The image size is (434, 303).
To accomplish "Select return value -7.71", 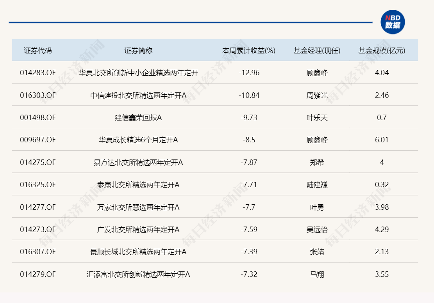I will pyautogui.click(x=249, y=184).
